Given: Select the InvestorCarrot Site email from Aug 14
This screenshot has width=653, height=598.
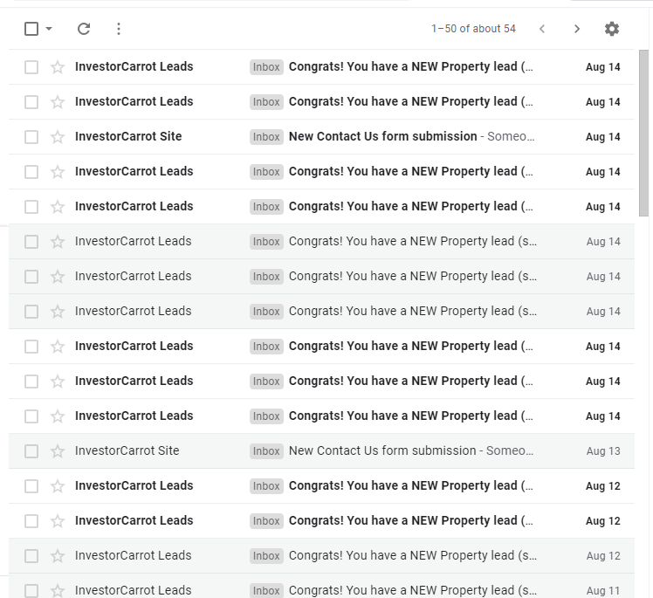Looking at the screenshot, I should pos(31,136).
